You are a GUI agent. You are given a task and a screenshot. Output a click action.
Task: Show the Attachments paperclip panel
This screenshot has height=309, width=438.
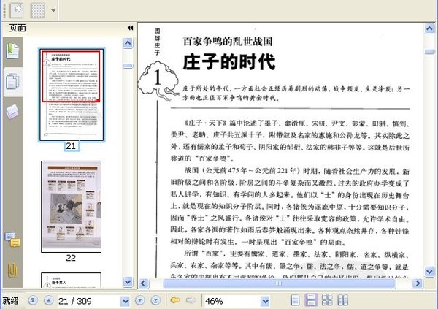click(x=12, y=270)
